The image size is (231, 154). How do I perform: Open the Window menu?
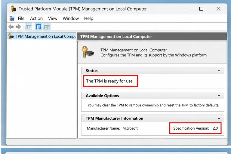(71, 18)
